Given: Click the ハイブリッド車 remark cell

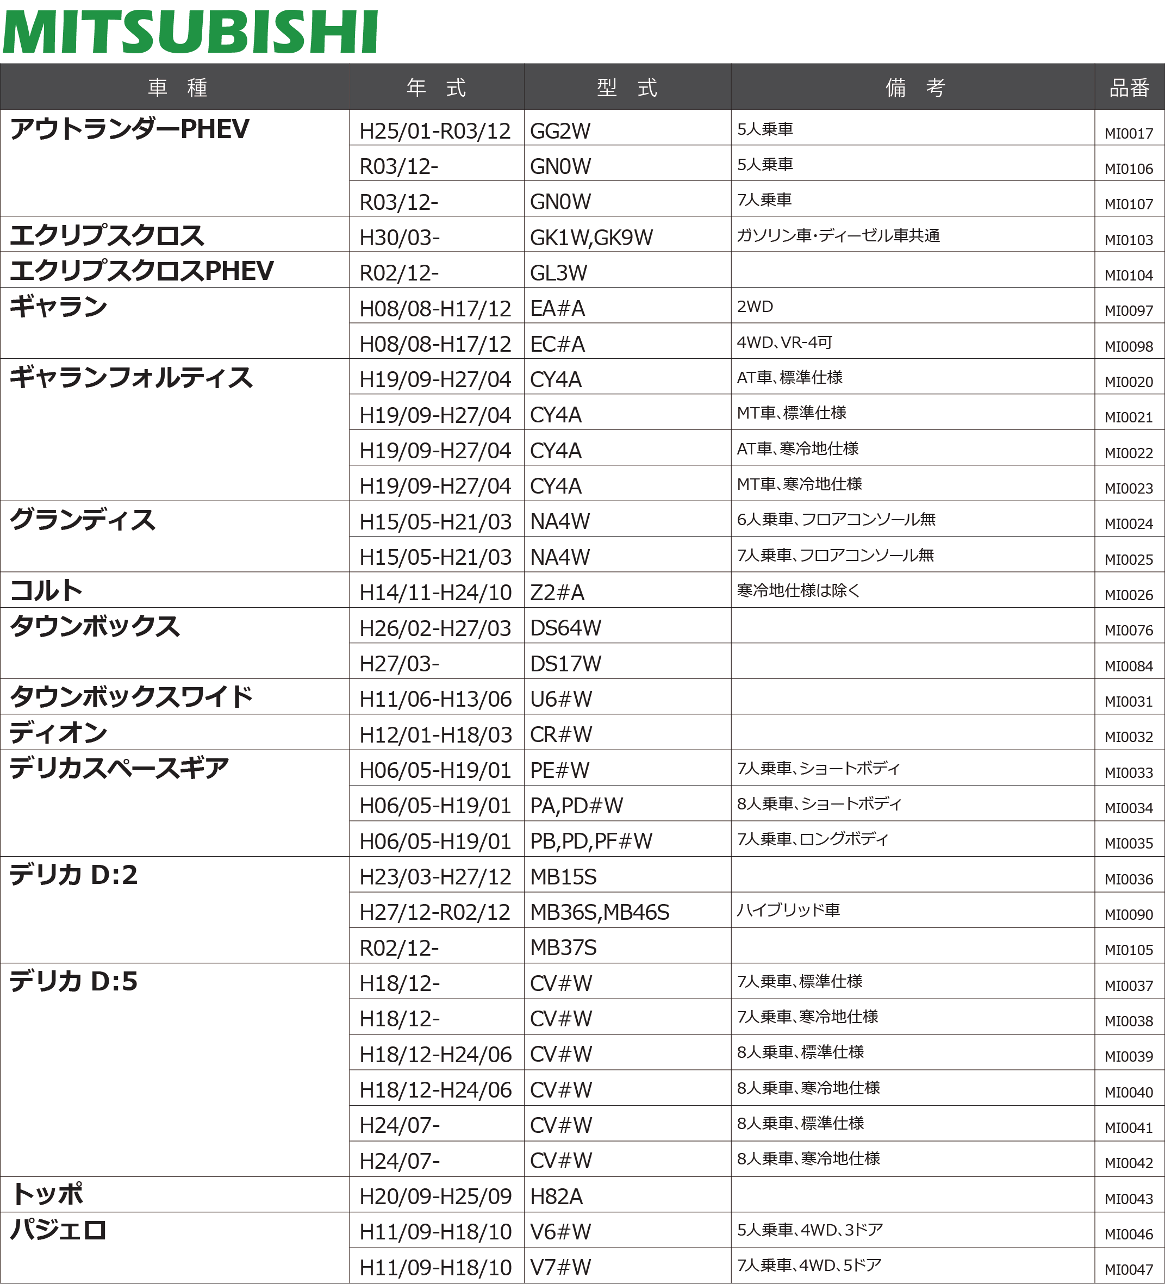Looking at the screenshot, I should tap(788, 910).
